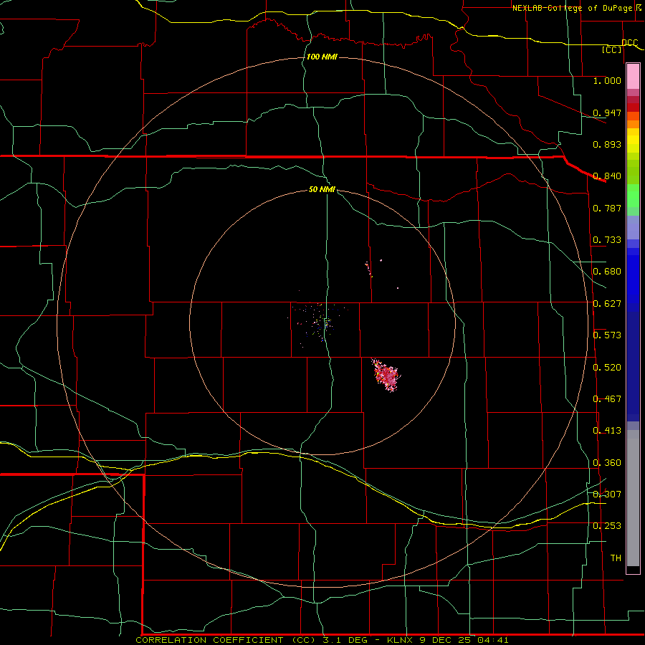Pick the light pink top segment of color scale
Viewport: 645px width, 645px height.
(633, 77)
